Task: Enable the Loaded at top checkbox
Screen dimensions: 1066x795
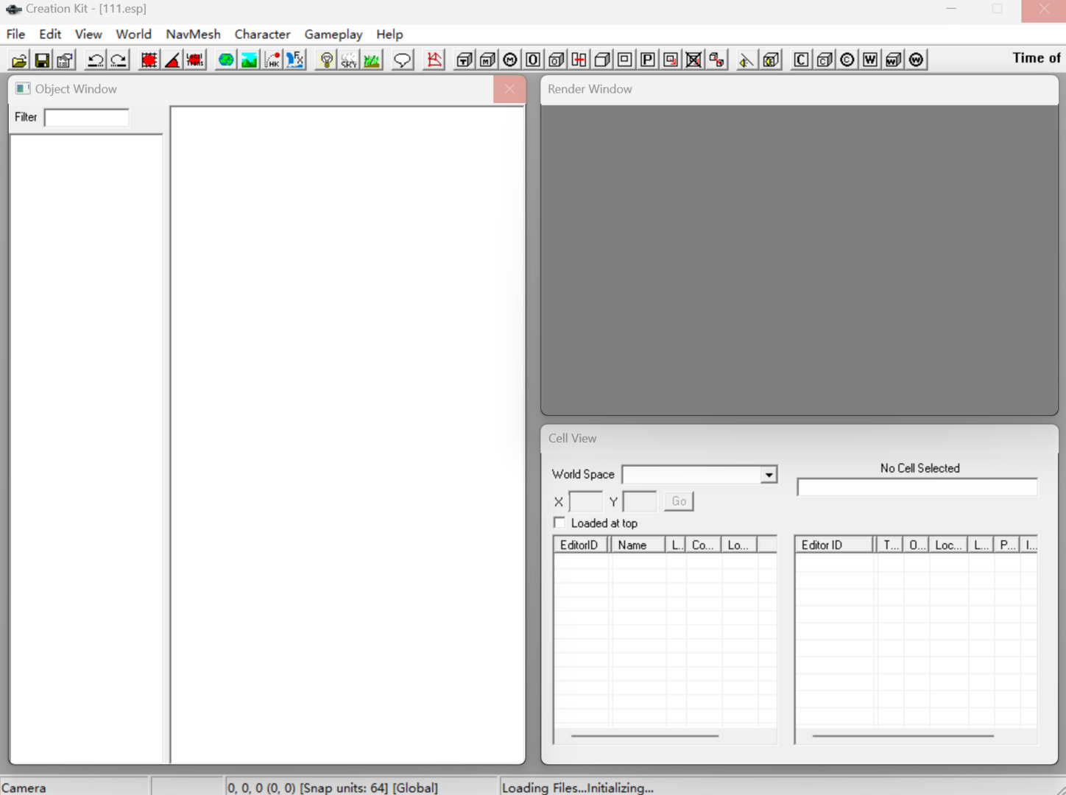Action: tap(560, 523)
